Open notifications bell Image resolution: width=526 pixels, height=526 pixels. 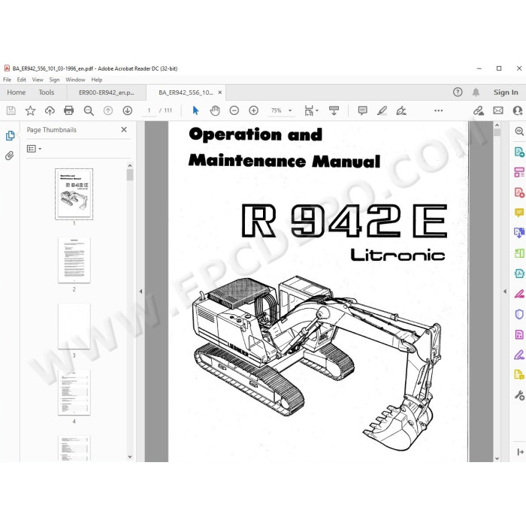pyautogui.click(x=476, y=92)
